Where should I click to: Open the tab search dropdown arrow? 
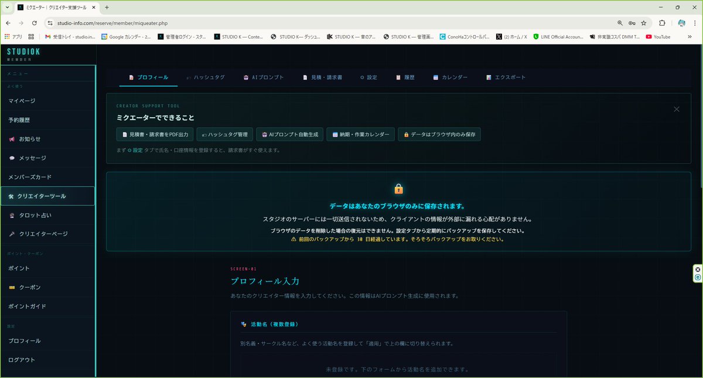6,7
